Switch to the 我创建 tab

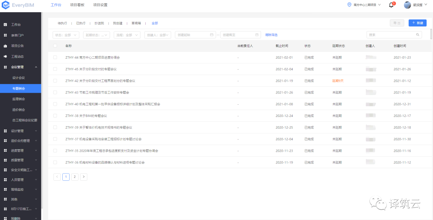(x=118, y=23)
